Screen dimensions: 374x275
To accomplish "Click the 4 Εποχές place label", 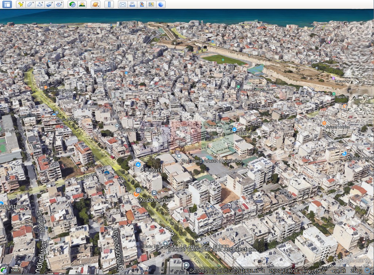I will point(151,170).
